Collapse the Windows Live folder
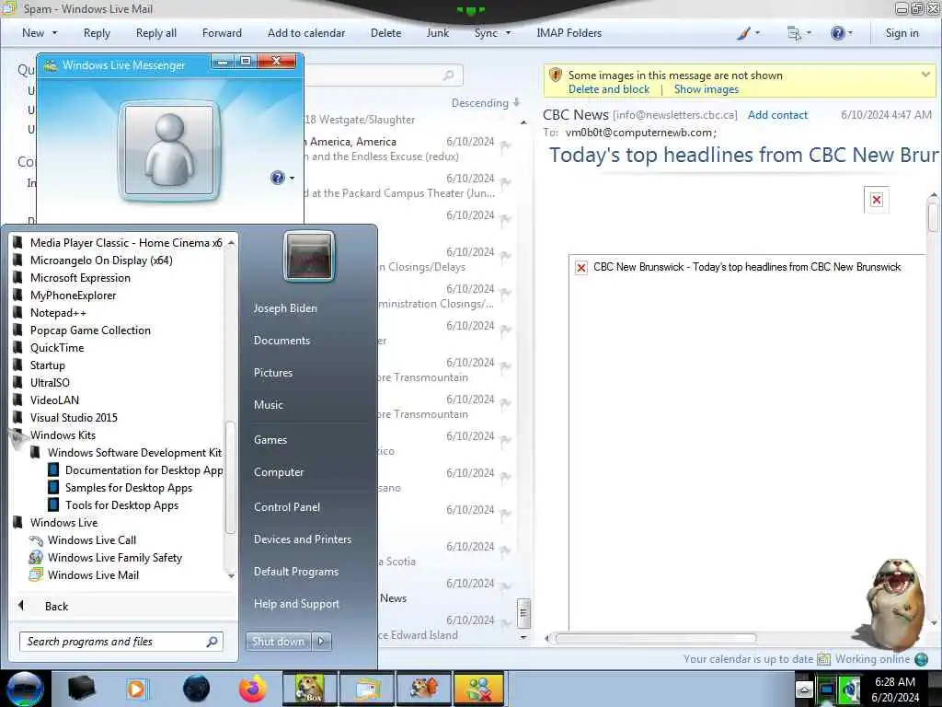The image size is (942, 707). pos(55,523)
